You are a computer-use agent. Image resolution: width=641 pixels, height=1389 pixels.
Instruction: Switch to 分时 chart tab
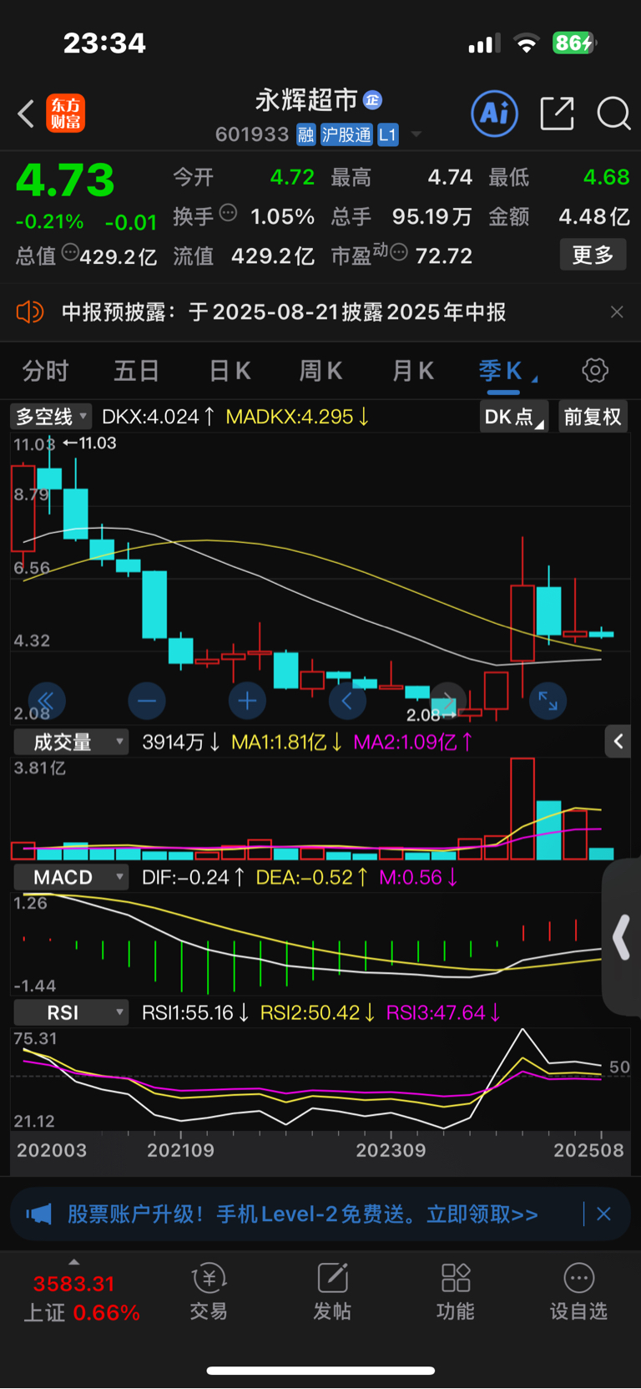click(46, 371)
